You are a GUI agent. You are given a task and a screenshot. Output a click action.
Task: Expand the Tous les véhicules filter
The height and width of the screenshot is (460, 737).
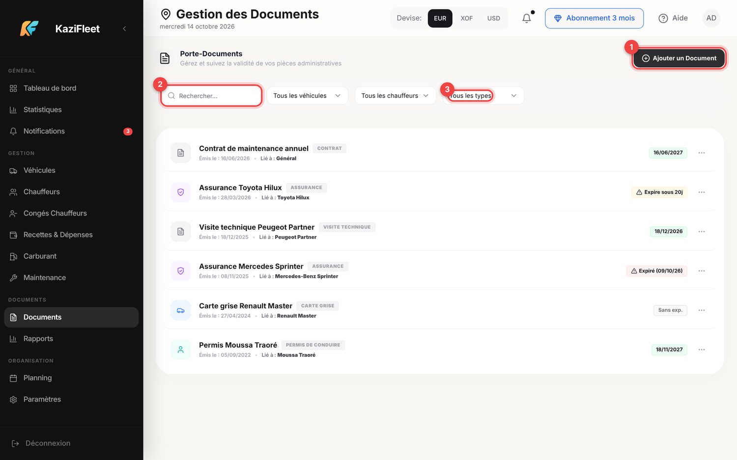(308, 96)
